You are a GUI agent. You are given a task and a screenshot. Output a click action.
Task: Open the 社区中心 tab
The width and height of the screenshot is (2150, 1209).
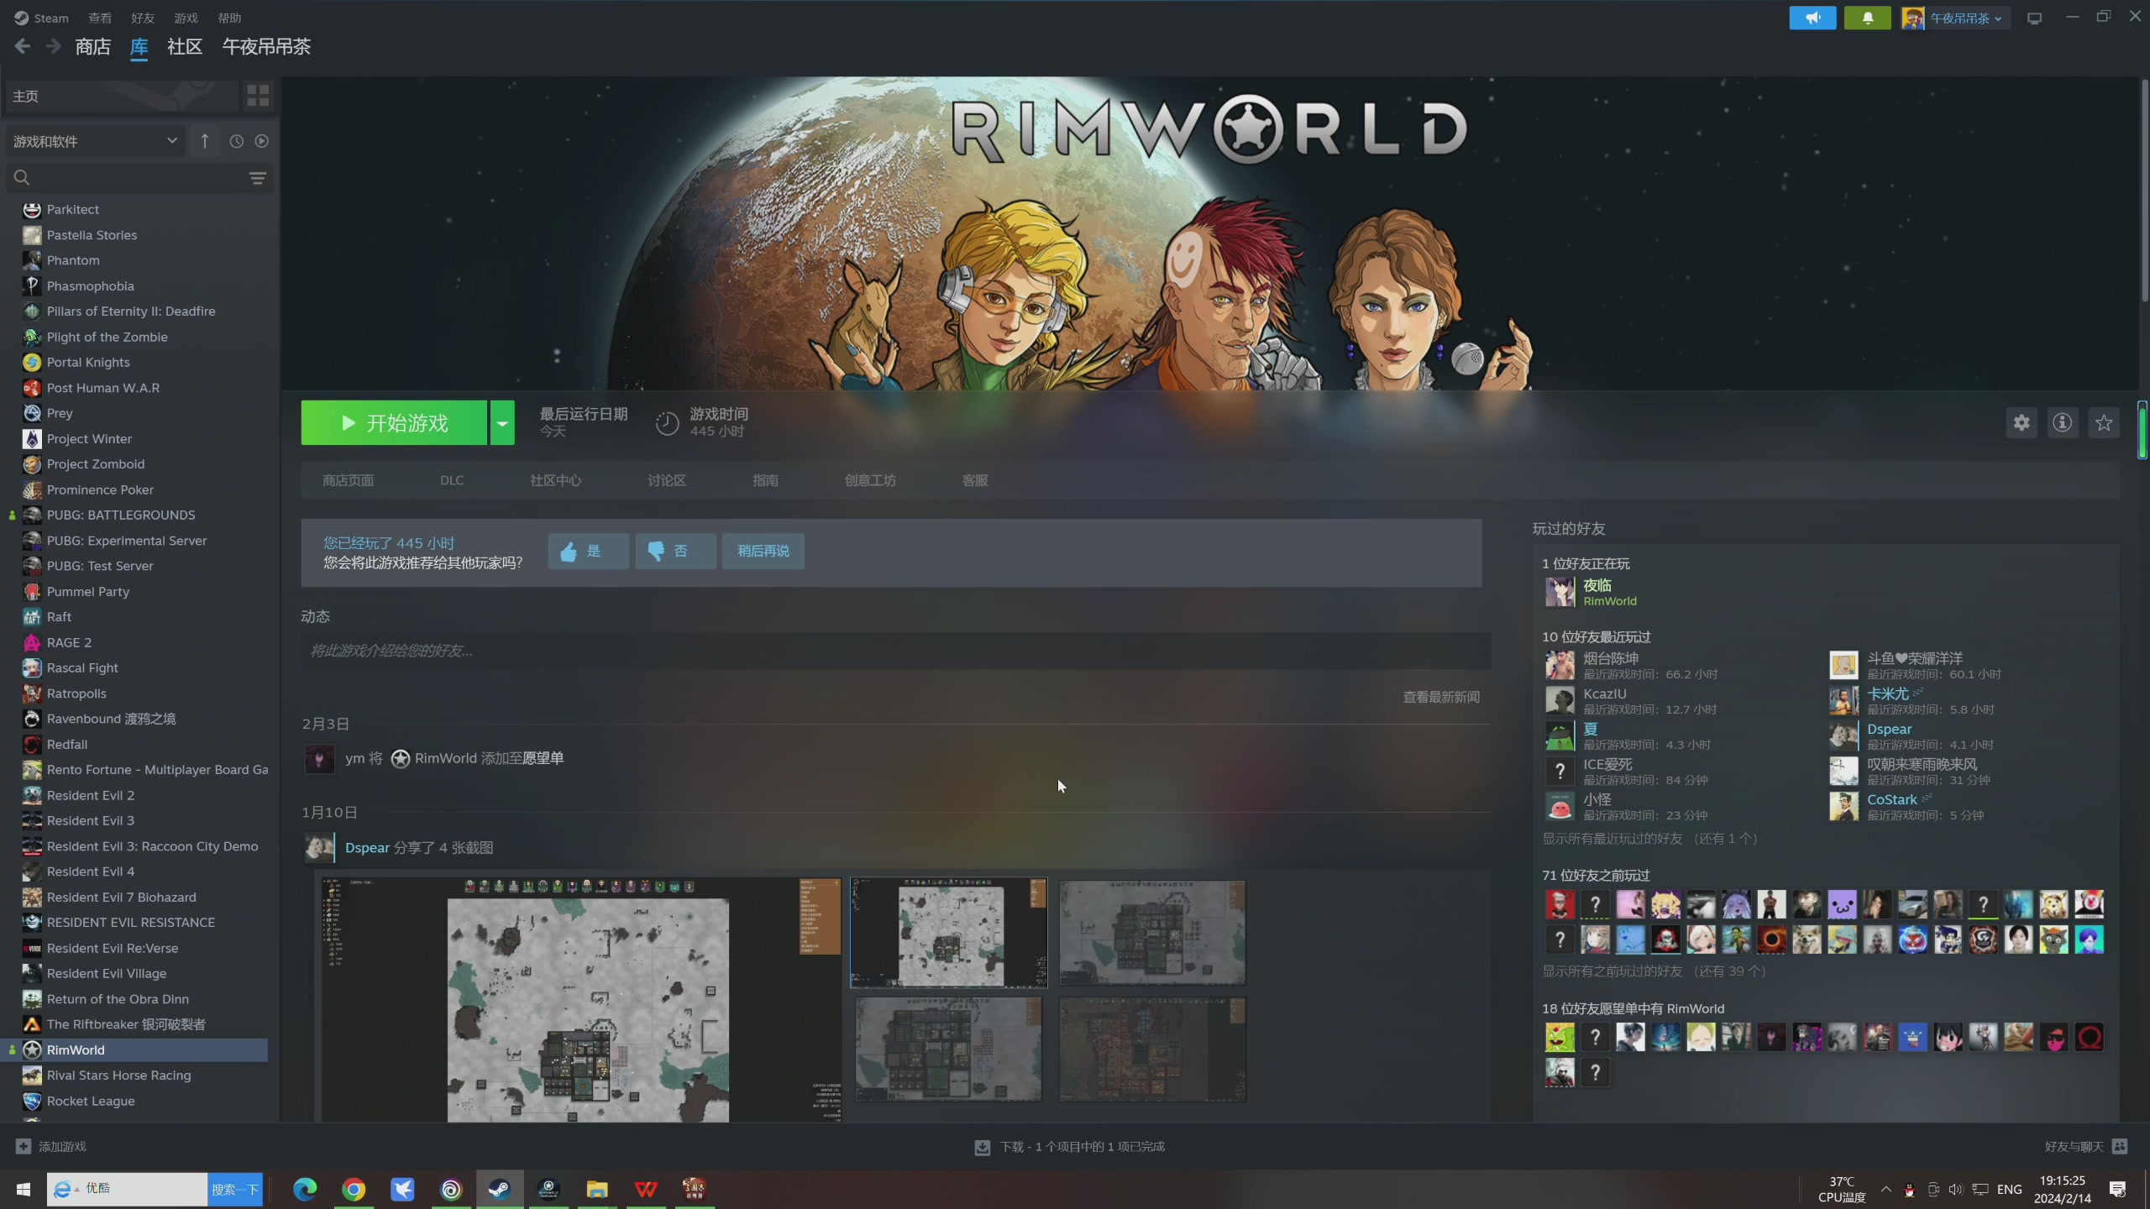[555, 480]
